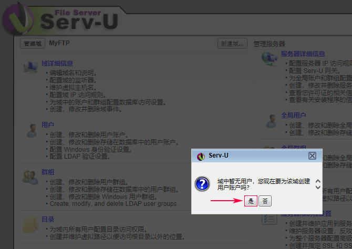Viewport: 352px width, 249px height.
Task: Open the 用户 link
Action: click(x=48, y=124)
